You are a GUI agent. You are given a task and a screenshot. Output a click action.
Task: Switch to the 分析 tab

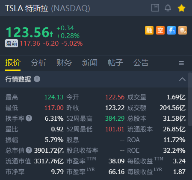point(38,63)
